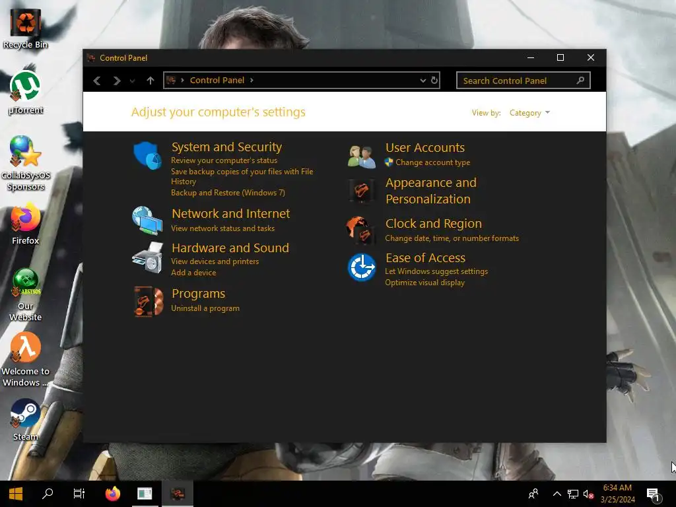Click the taskbar clock and date
676x507 pixels.
(x=617, y=494)
